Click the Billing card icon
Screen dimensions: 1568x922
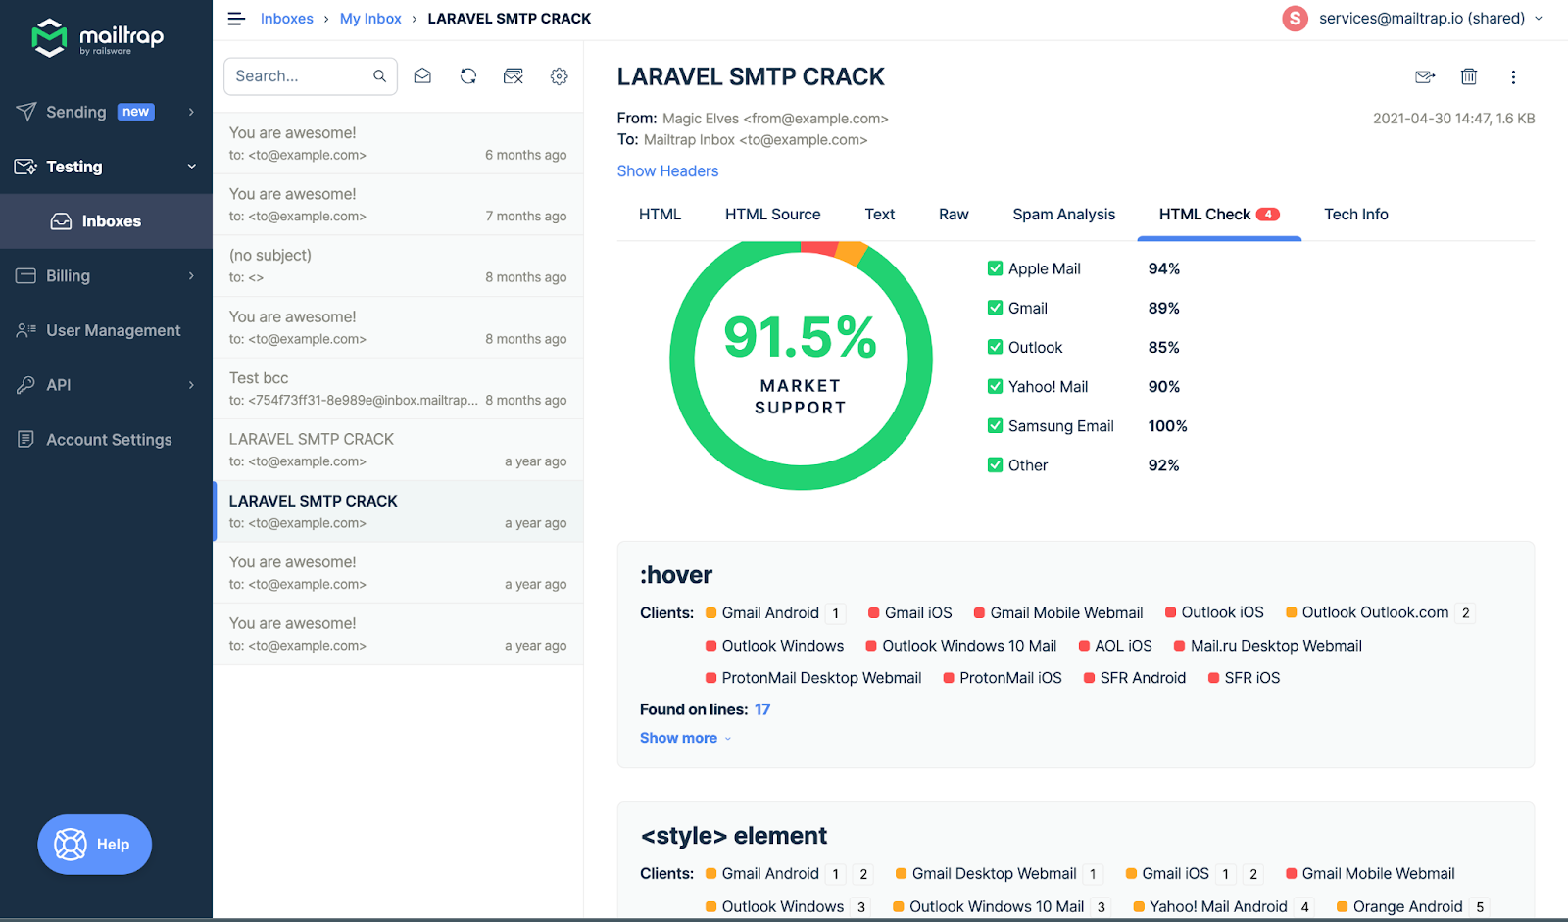click(x=26, y=276)
